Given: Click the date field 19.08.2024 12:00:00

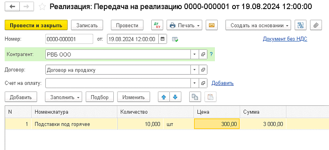Looking at the screenshot, I should pos(133,39).
